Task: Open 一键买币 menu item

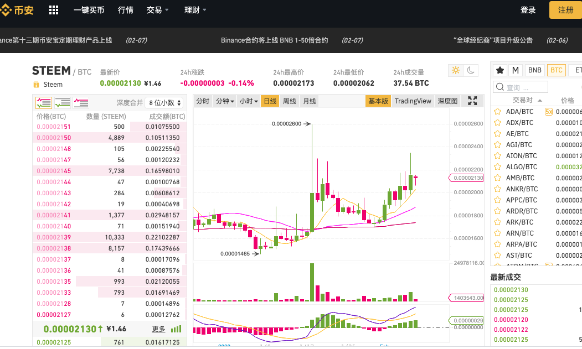Action: [x=89, y=10]
